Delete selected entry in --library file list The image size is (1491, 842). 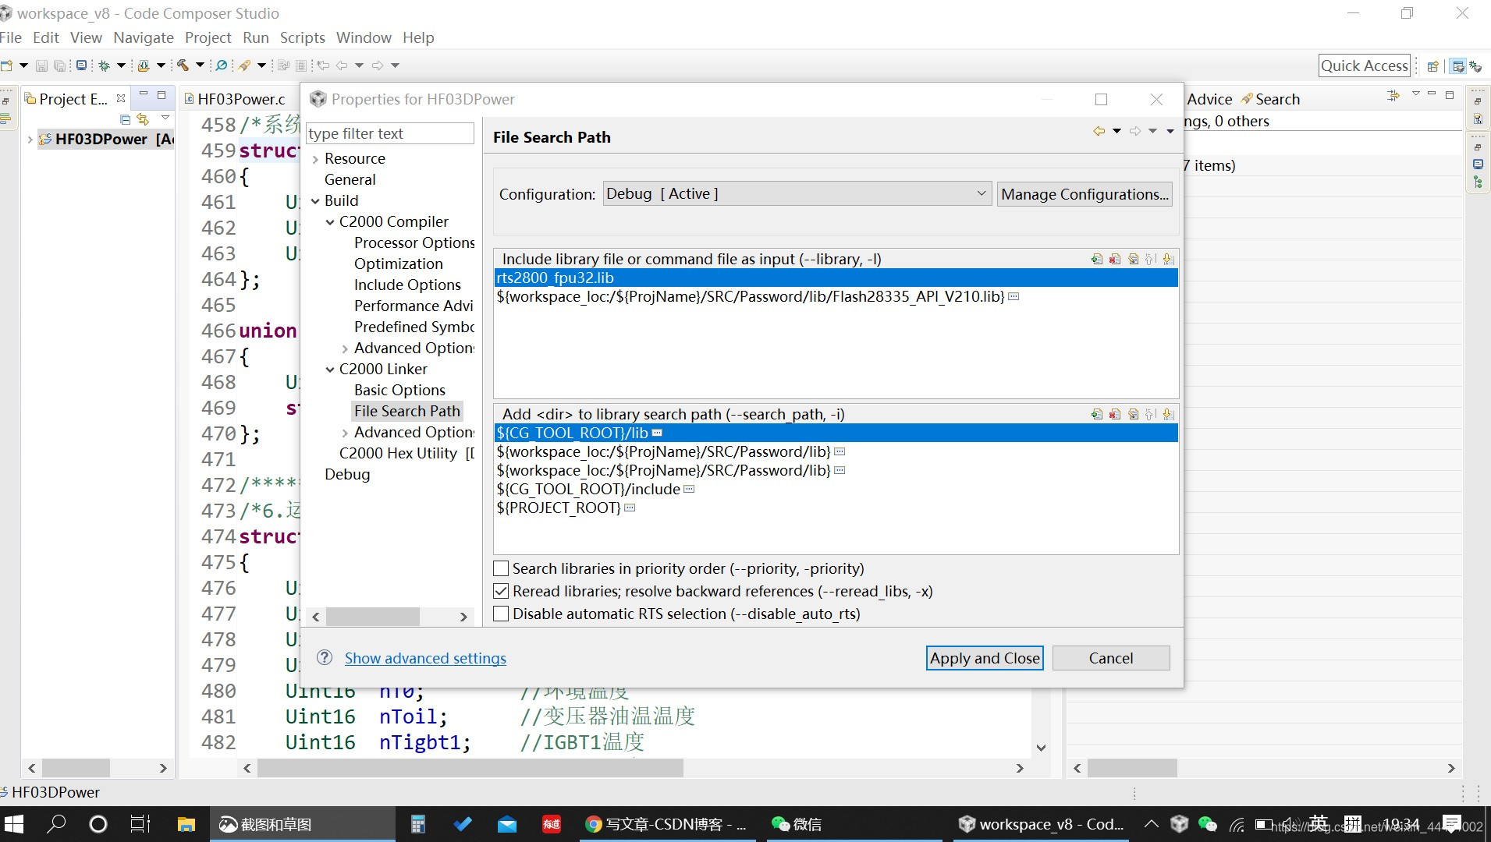click(1115, 259)
